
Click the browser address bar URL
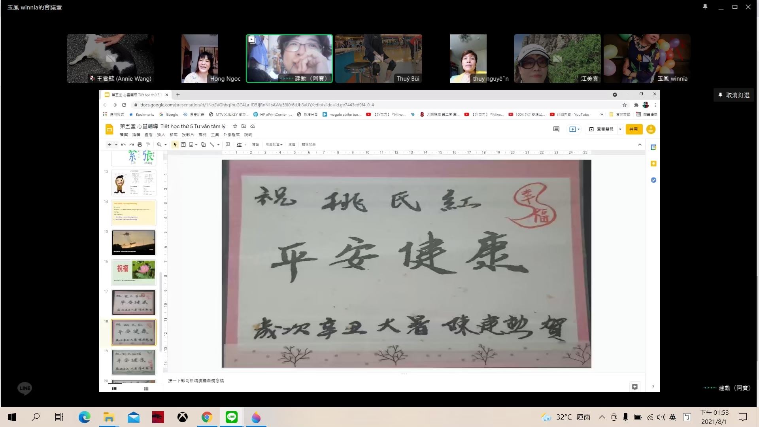(x=257, y=105)
